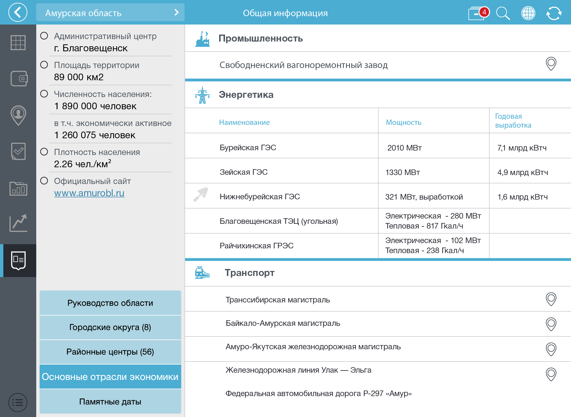Open Районные центры (56) tab
Viewport: 571px width, 417px height.
click(x=110, y=352)
